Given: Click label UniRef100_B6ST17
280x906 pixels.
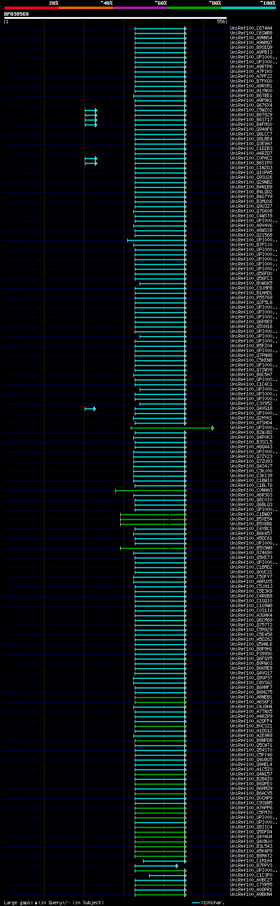Looking at the screenshot, I should [251, 120].
